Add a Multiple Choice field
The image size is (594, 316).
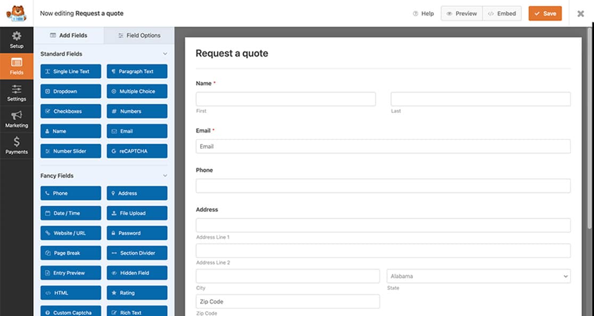click(x=137, y=91)
